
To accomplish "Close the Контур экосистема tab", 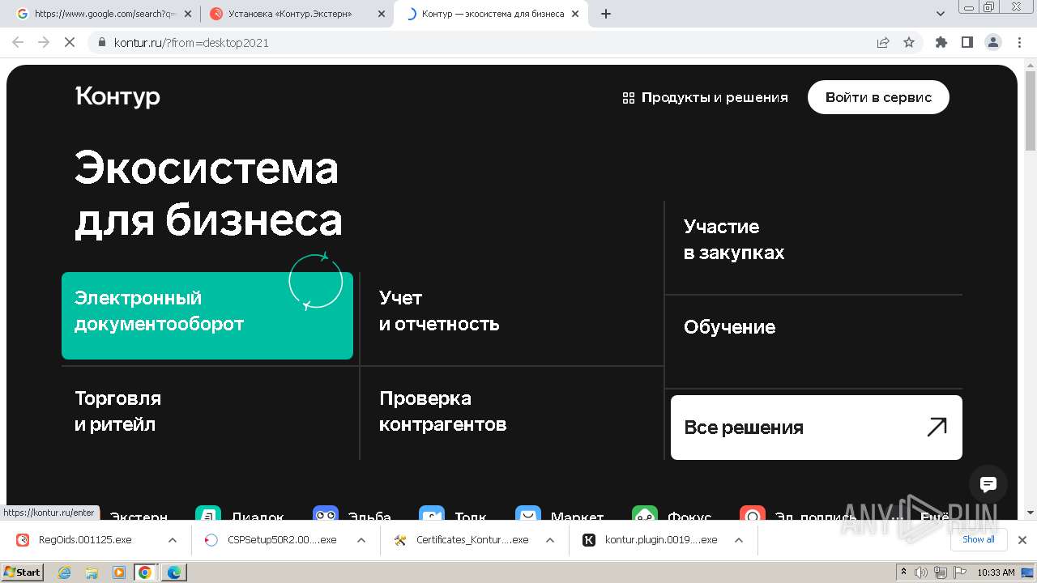I will pos(576,14).
